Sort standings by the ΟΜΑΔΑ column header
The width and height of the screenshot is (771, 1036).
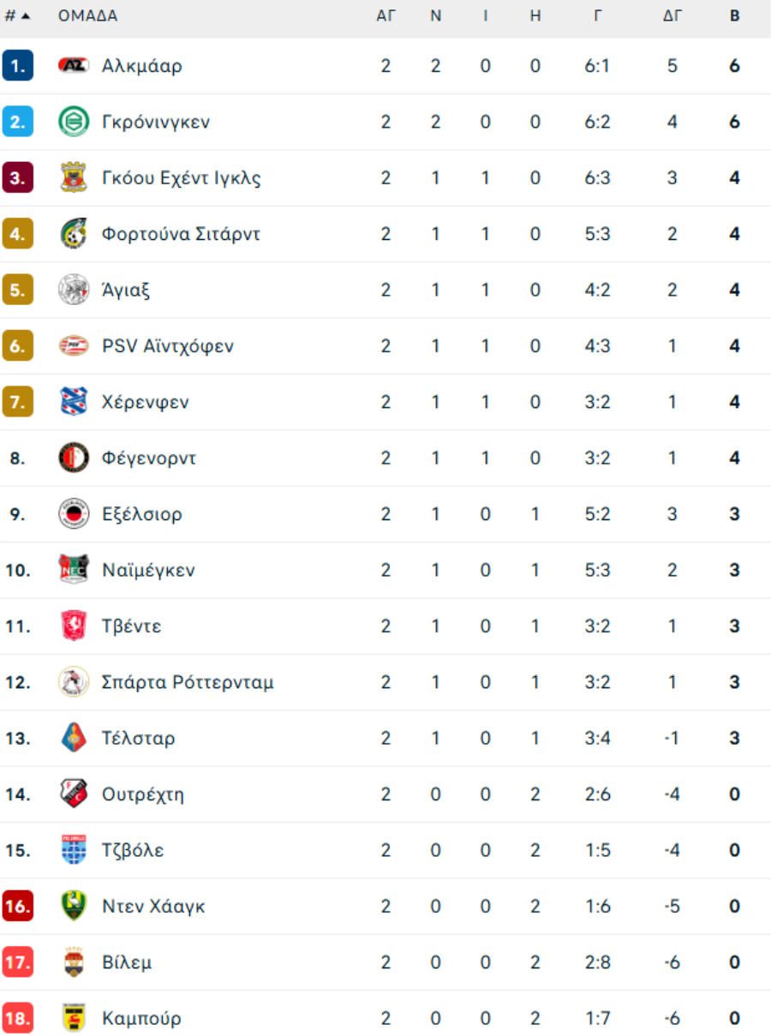[x=88, y=16]
